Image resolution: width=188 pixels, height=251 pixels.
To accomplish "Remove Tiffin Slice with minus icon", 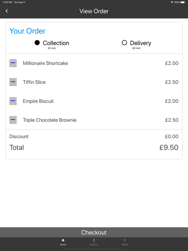I will tap(13, 82).
